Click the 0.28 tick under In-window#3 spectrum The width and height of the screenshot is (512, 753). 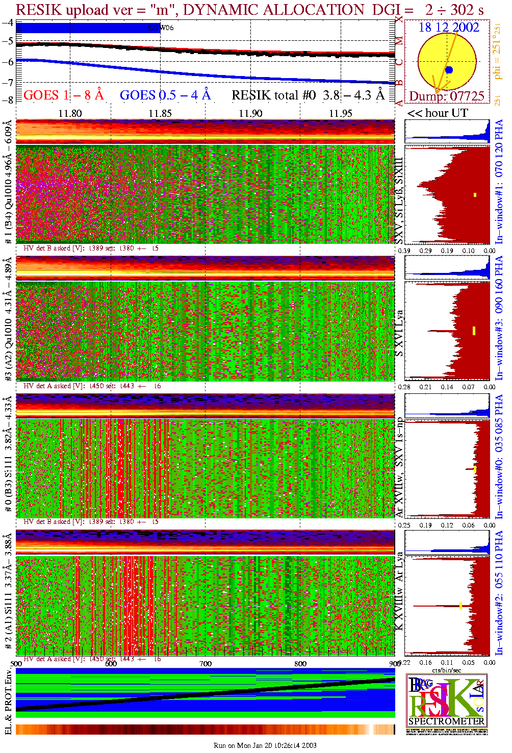[x=404, y=387]
